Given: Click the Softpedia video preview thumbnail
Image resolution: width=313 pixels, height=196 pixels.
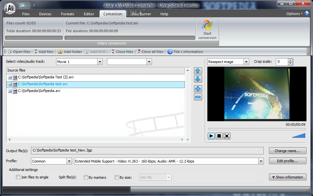Looking at the screenshot, I should [x=257, y=94].
